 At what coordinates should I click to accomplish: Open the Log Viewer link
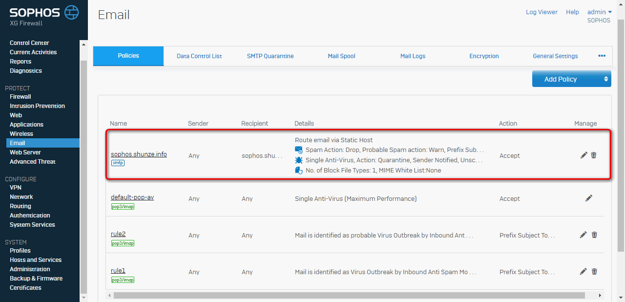(x=542, y=12)
